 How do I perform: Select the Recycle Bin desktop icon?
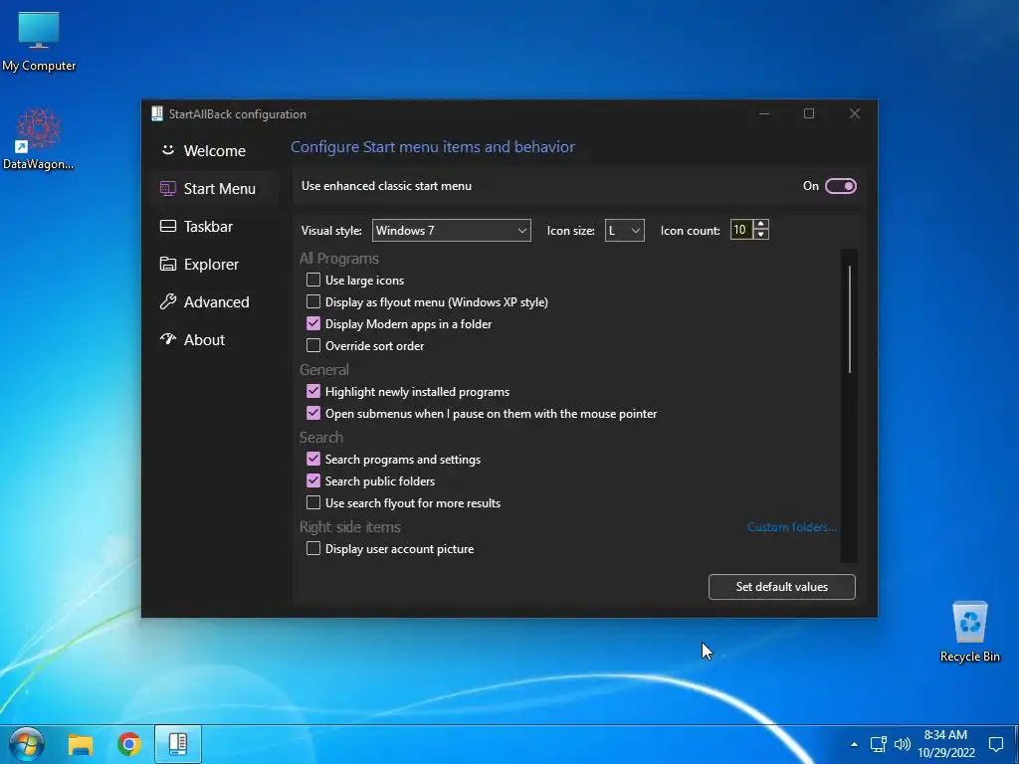point(969,632)
